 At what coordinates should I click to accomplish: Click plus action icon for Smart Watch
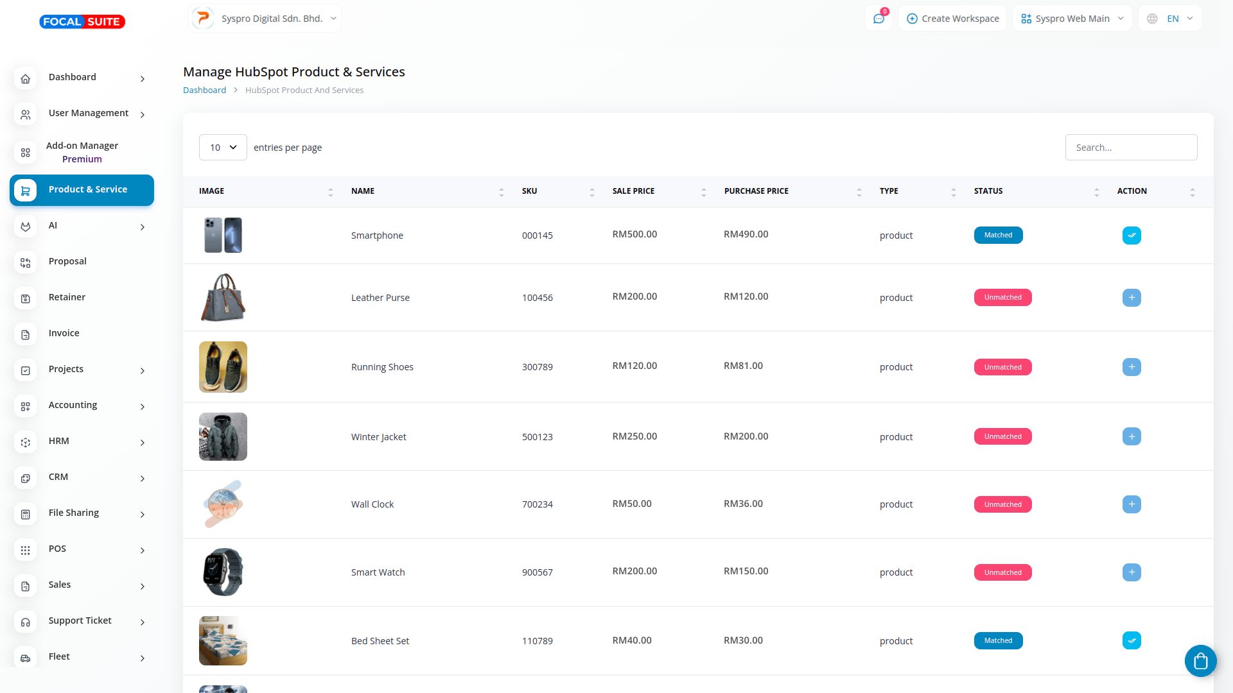1132,572
